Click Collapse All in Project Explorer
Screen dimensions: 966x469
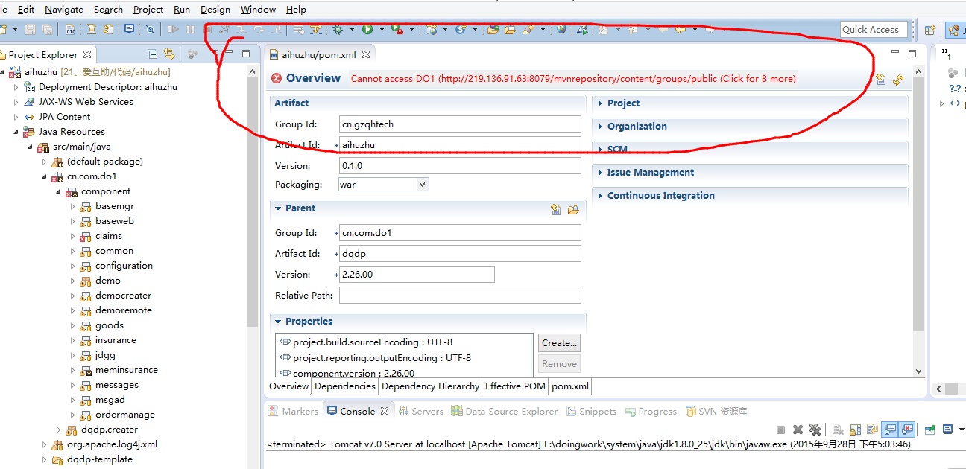point(153,54)
